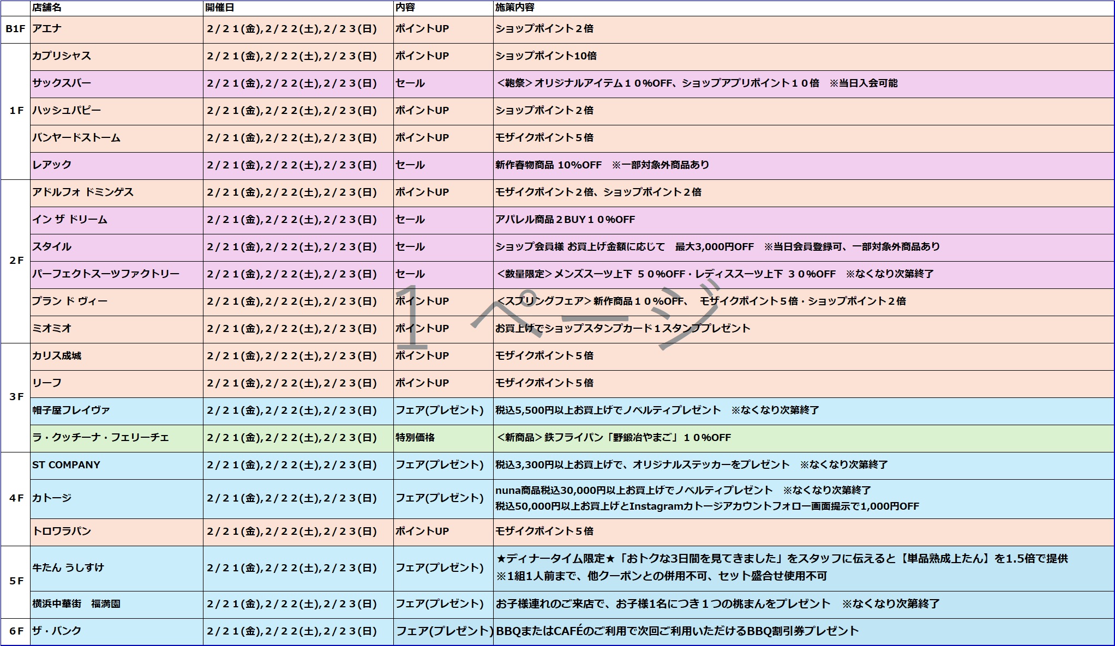Viewport: 1115px width, 646px height.
Task: Select 鉄フライパン「野鍛冶やまご」 cell
Action: pos(804,438)
